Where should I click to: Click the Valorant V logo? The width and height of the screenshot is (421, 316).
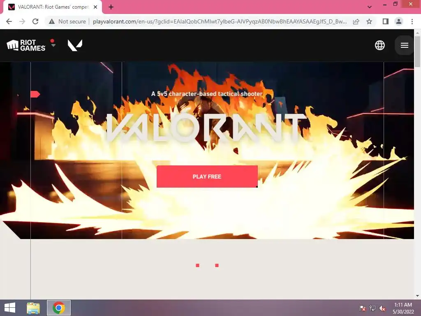click(x=75, y=45)
